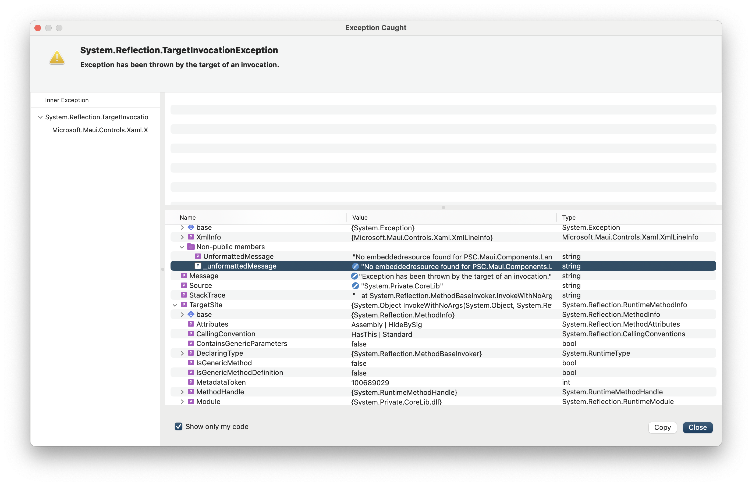Click the property icon next to MetadataToken
Screen dimensions: 752x486
(191, 382)
